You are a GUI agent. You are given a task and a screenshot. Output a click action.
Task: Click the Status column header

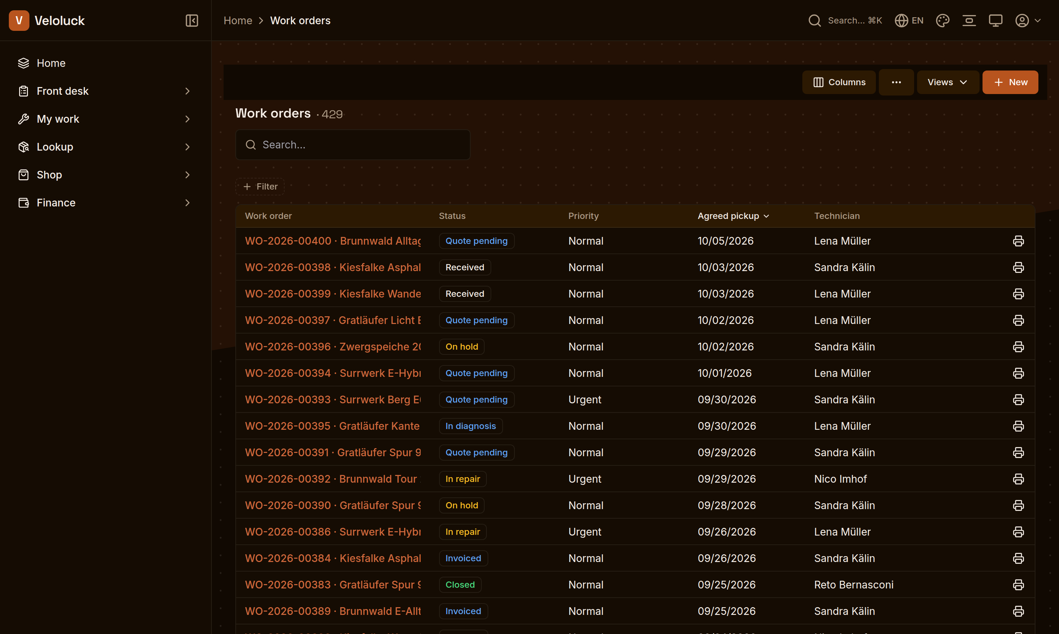coord(452,216)
